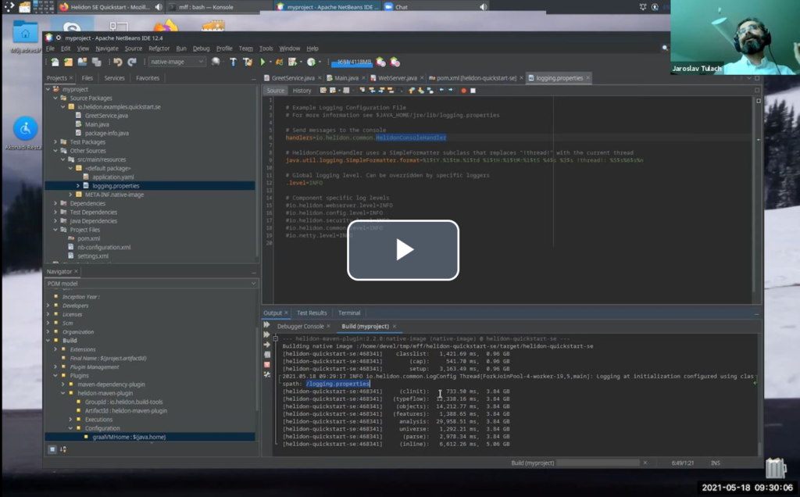Viewport: 800px width, 497px height.
Task: Build the project with hammer icon
Action: click(233, 62)
